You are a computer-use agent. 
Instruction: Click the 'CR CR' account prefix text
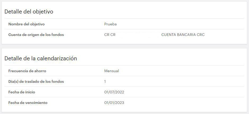(110, 35)
